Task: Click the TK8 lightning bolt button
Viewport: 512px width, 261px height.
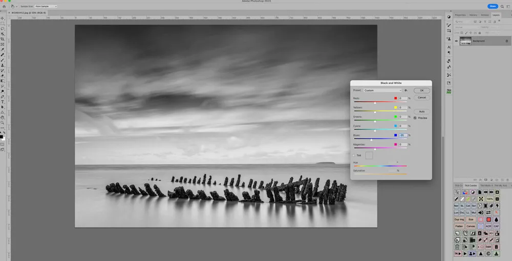Action: [x=497, y=206]
